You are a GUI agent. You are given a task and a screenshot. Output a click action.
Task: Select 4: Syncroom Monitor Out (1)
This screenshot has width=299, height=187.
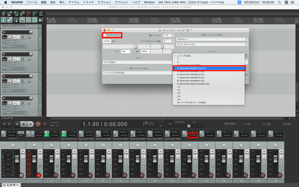pos(209,68)
